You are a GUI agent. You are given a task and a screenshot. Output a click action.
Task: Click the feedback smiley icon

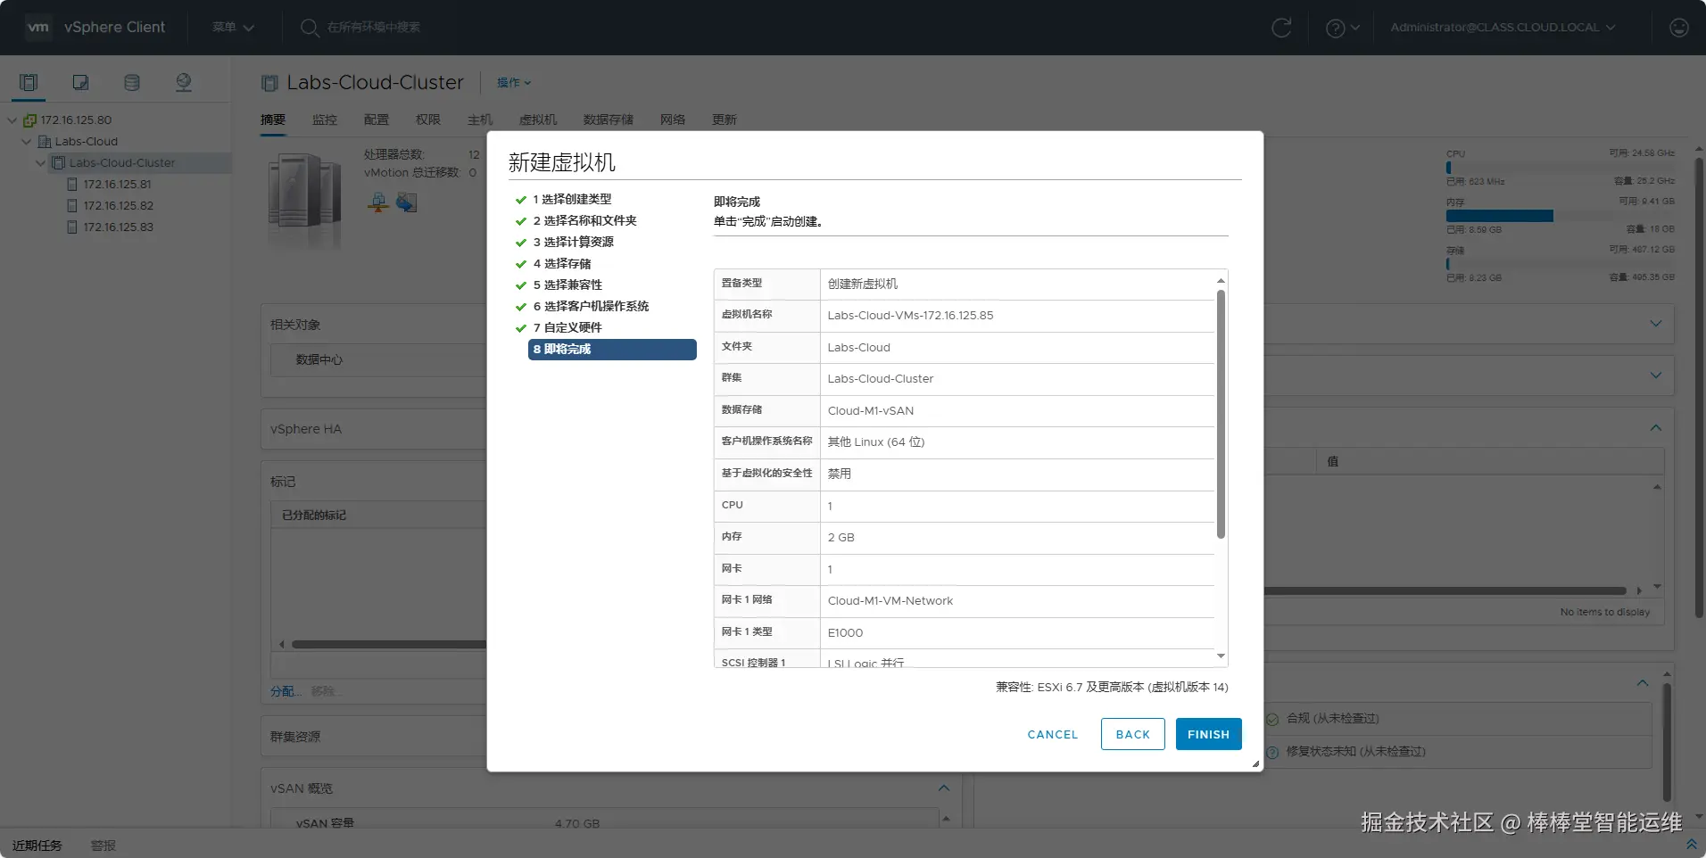[x=1679, y=28]
